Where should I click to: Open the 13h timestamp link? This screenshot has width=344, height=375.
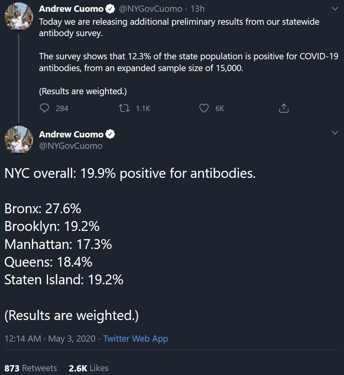(197, 9)
